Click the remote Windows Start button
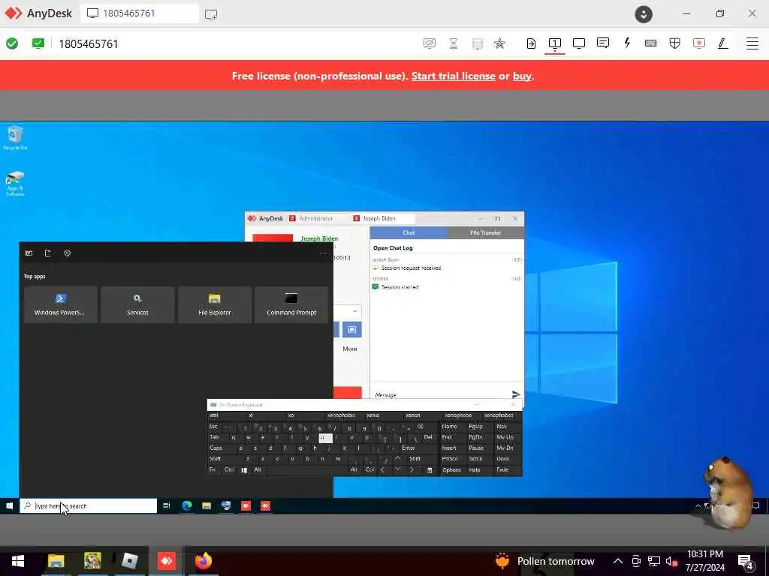Viewport: 769px width, 576px height. [x=9, y=505]
